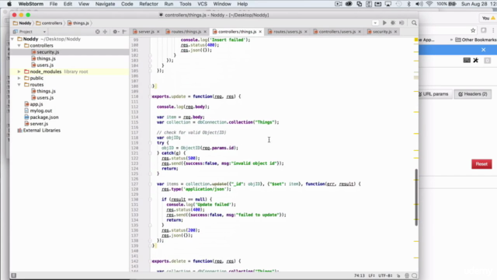Click URL params button in browser window
Viewport: 497px width, 280px height.
[x=434, y=94]
